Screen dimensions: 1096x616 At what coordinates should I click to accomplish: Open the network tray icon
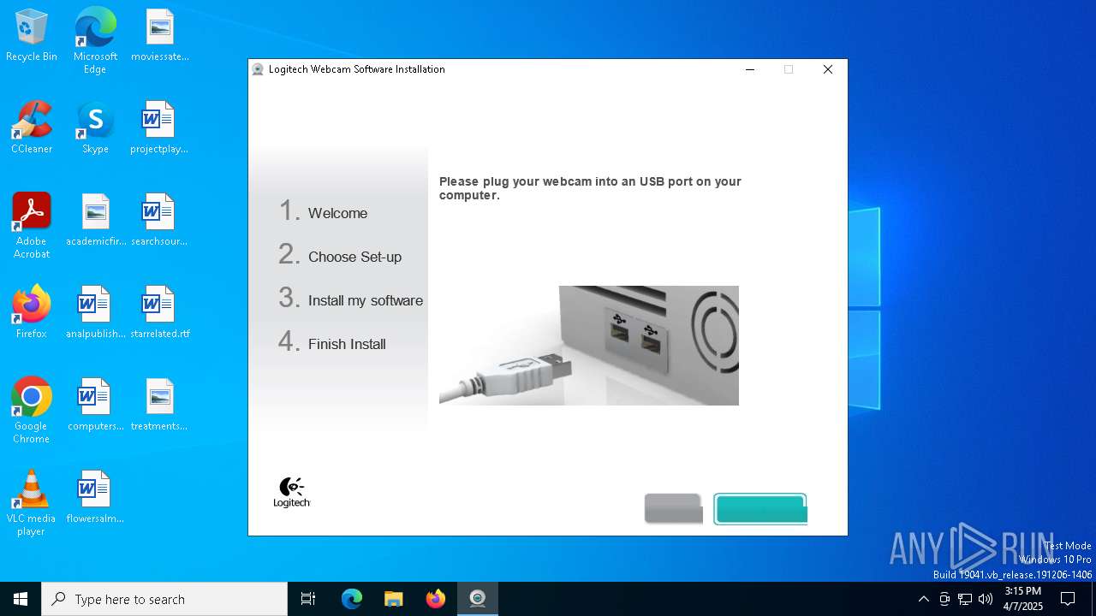(965, 599)
